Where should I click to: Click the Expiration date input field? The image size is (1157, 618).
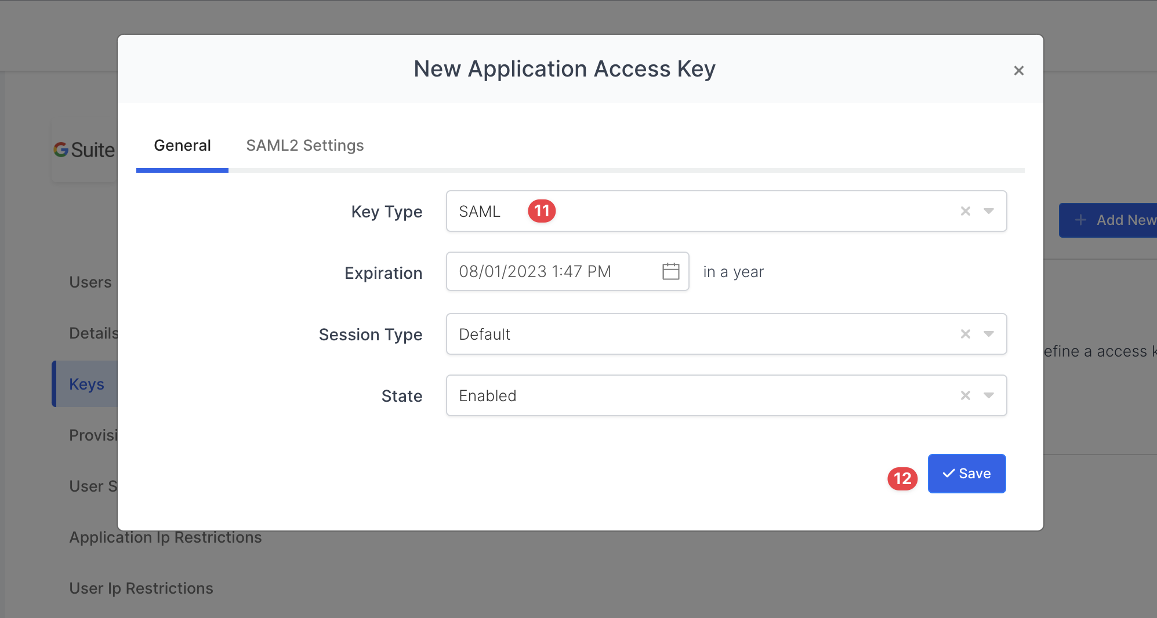(x=551, y=271)
